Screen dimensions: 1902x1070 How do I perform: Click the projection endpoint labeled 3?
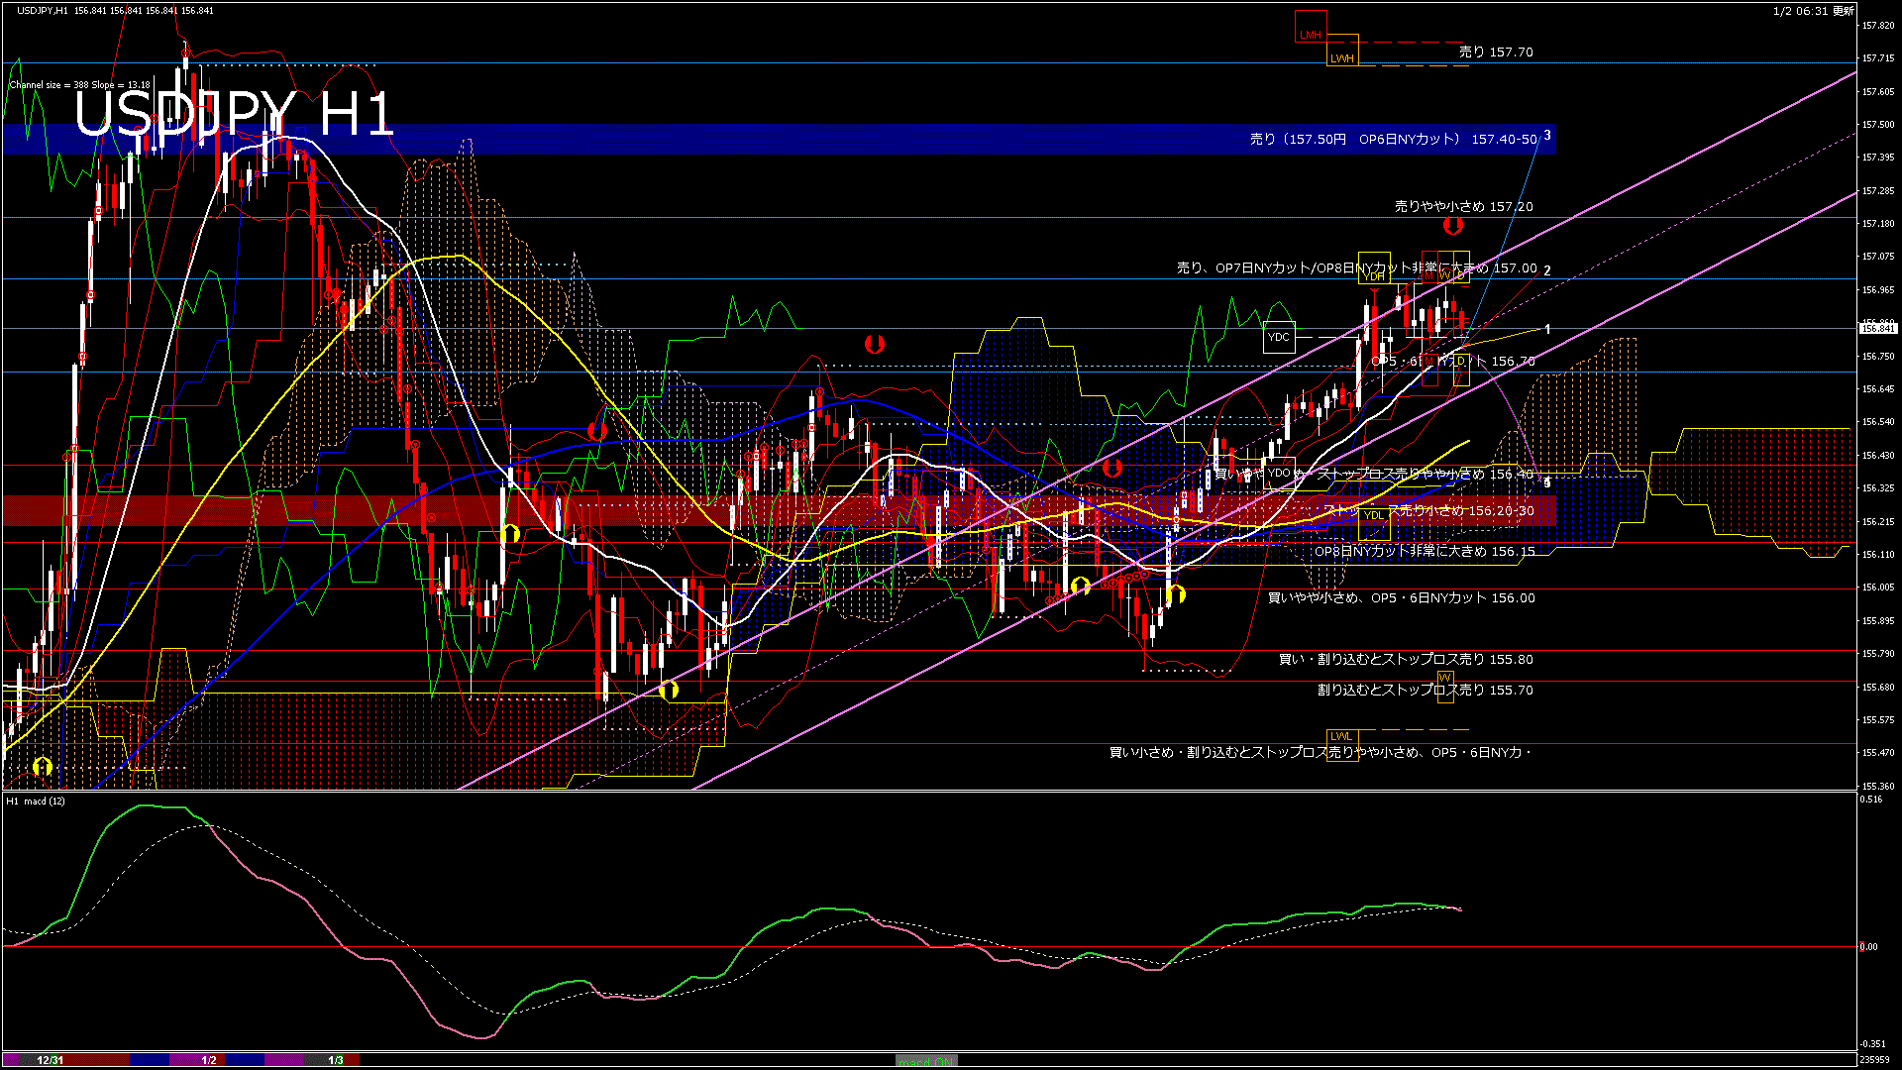1547,136
